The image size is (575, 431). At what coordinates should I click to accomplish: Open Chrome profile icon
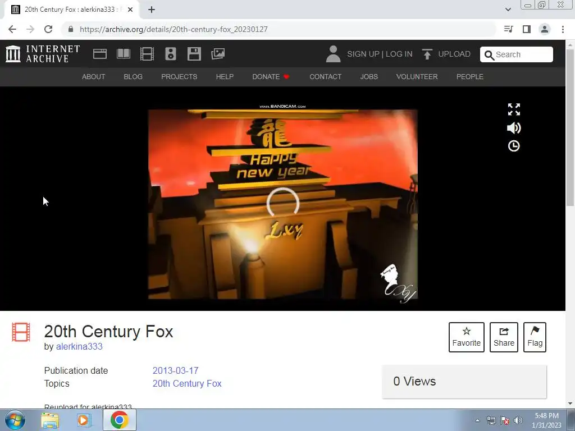pos(545,29)
